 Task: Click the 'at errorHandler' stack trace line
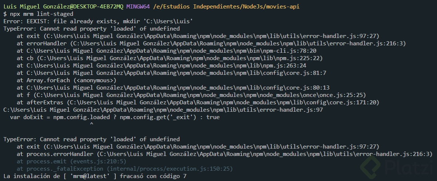coord(211,43)
